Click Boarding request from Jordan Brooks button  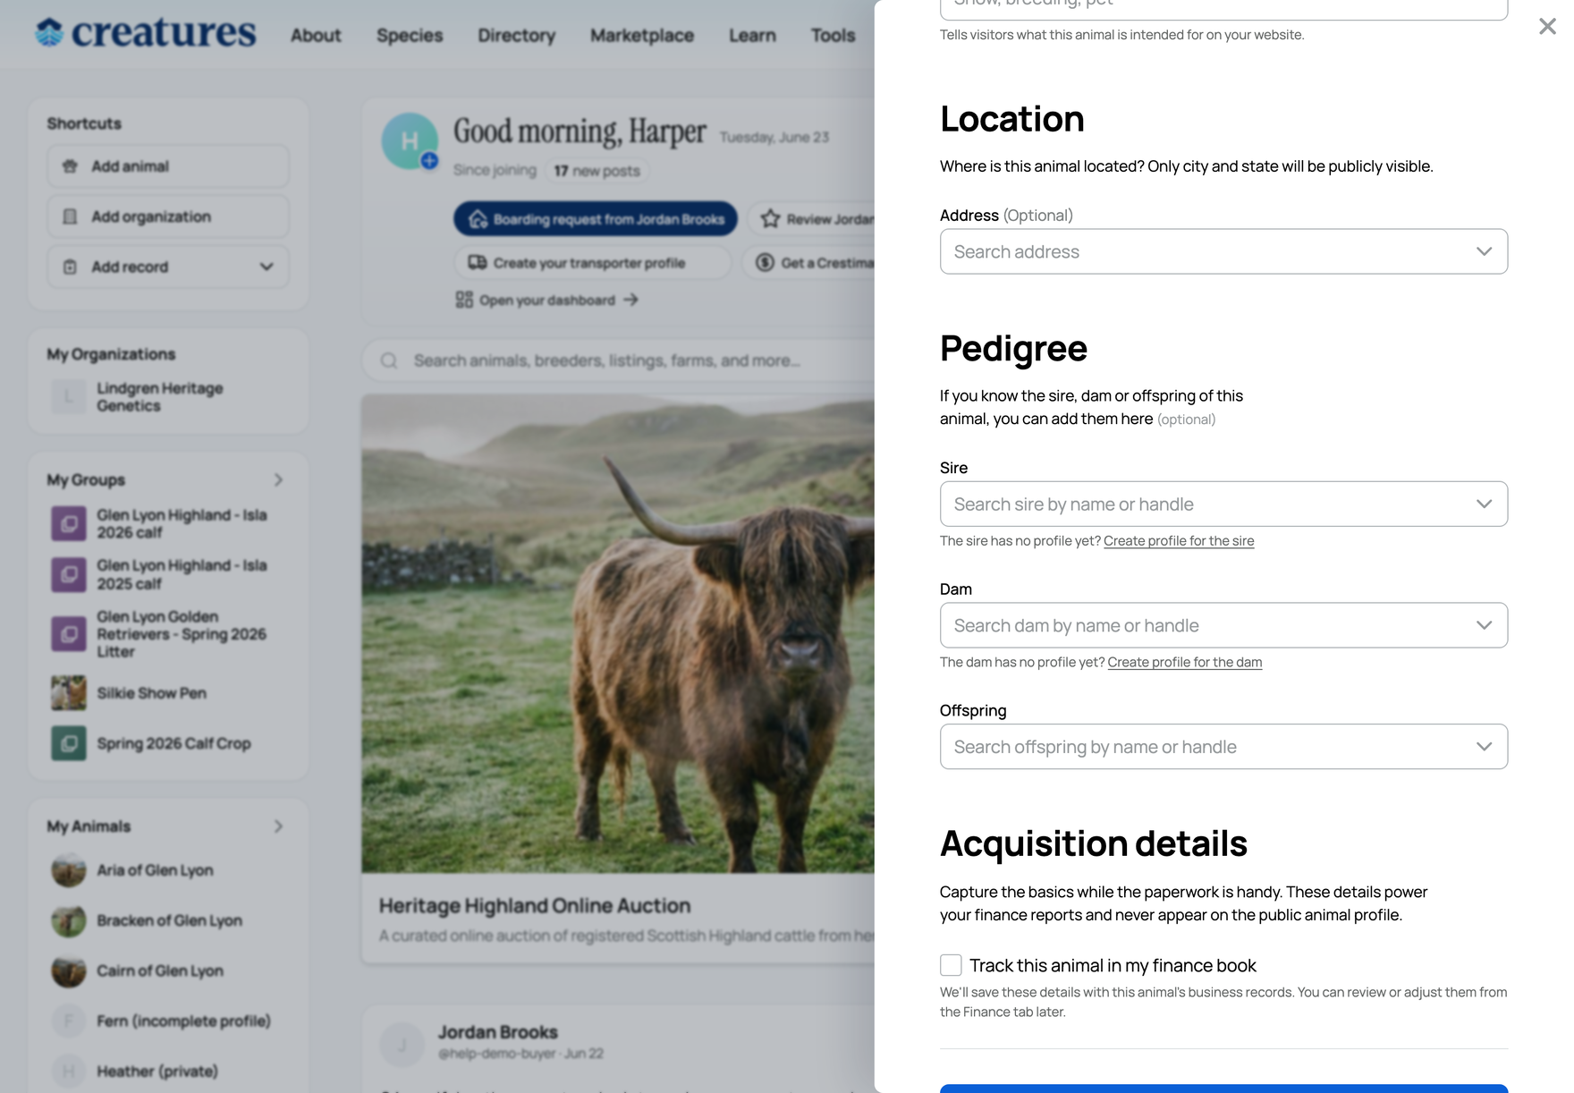(596, 219)
